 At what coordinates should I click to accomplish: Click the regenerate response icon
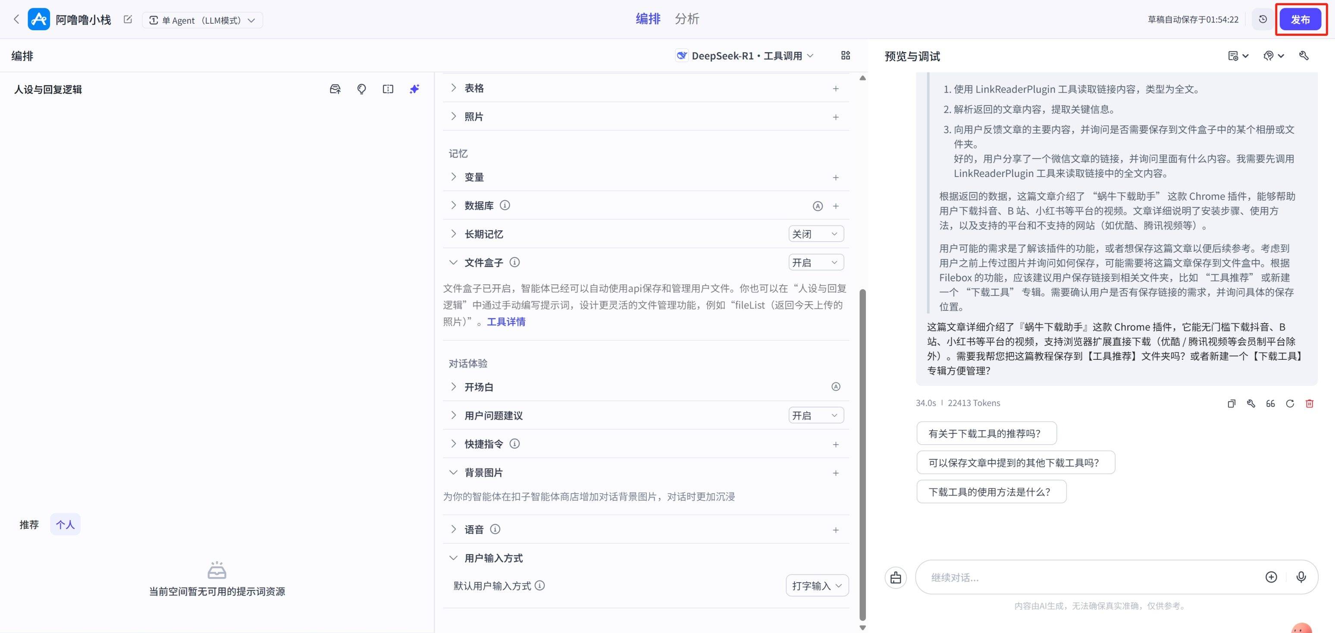click(x=1290, y=403)
